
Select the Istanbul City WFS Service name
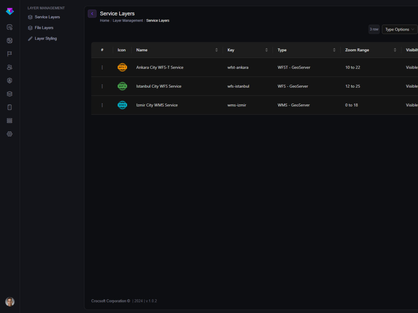(158, 86)
